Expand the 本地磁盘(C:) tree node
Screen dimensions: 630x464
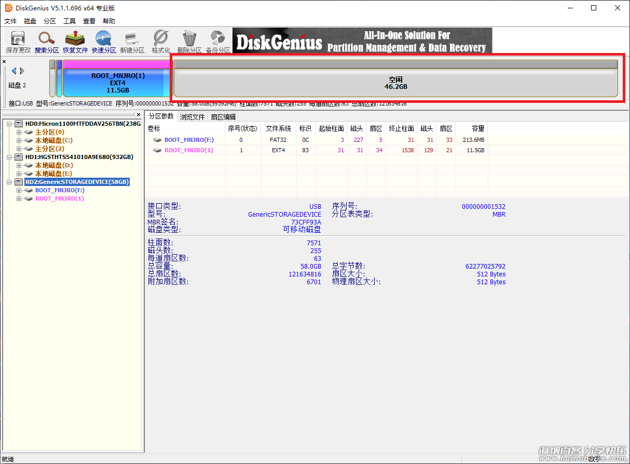(19, 140)
